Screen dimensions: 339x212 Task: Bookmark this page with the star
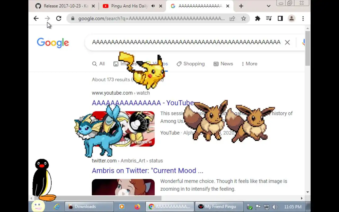[243, 18]
